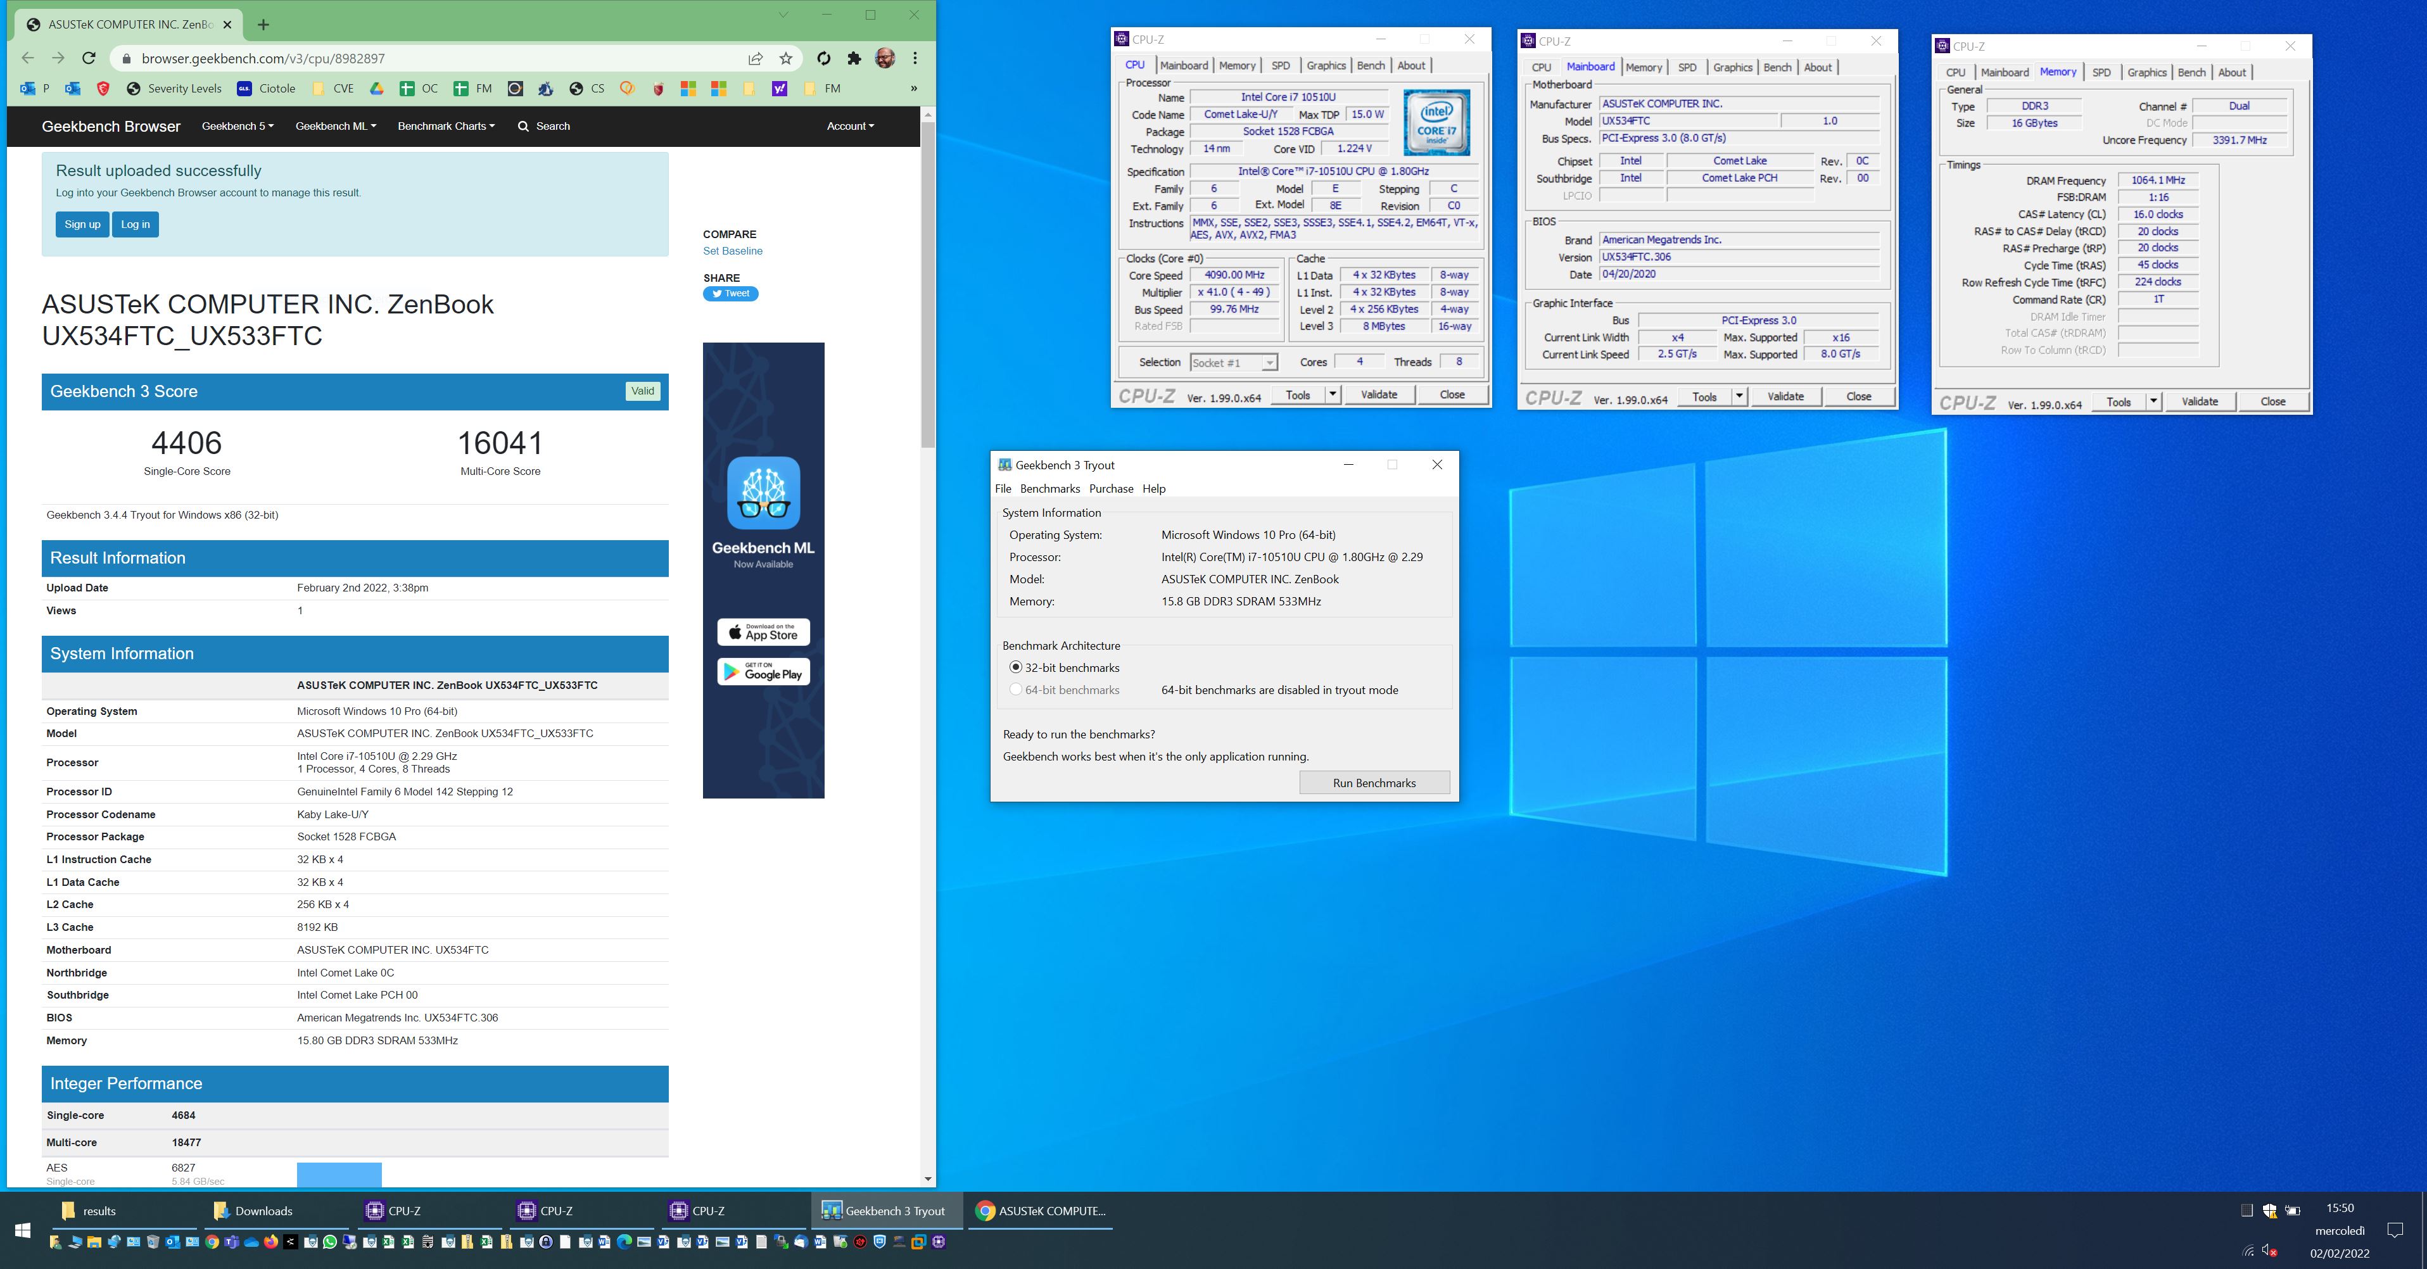Image resolution: width=2427 pixels, height=1269 pixels.
Task: Show more bookmarks with the double chevron
Action: [913, 89]
